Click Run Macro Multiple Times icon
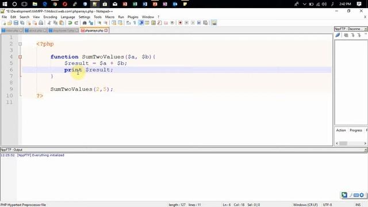 click(x=199, y=23)
